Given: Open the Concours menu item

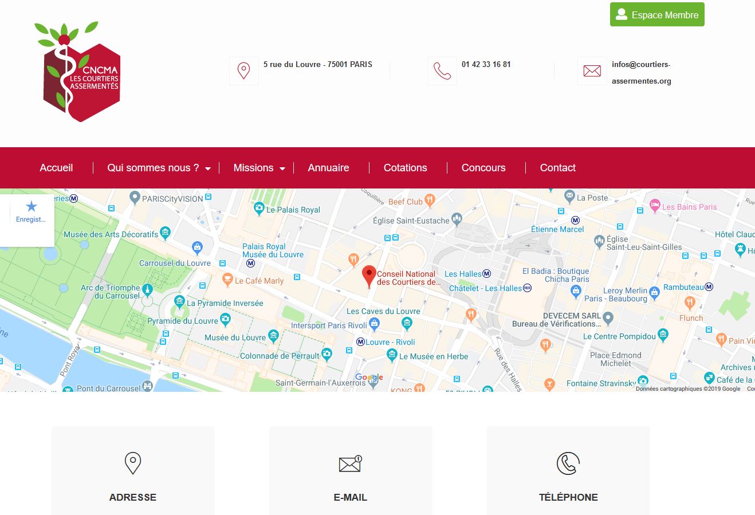Looking at the screenshot, I should point(483,168).
